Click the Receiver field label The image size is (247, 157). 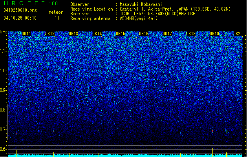point(80,14)
